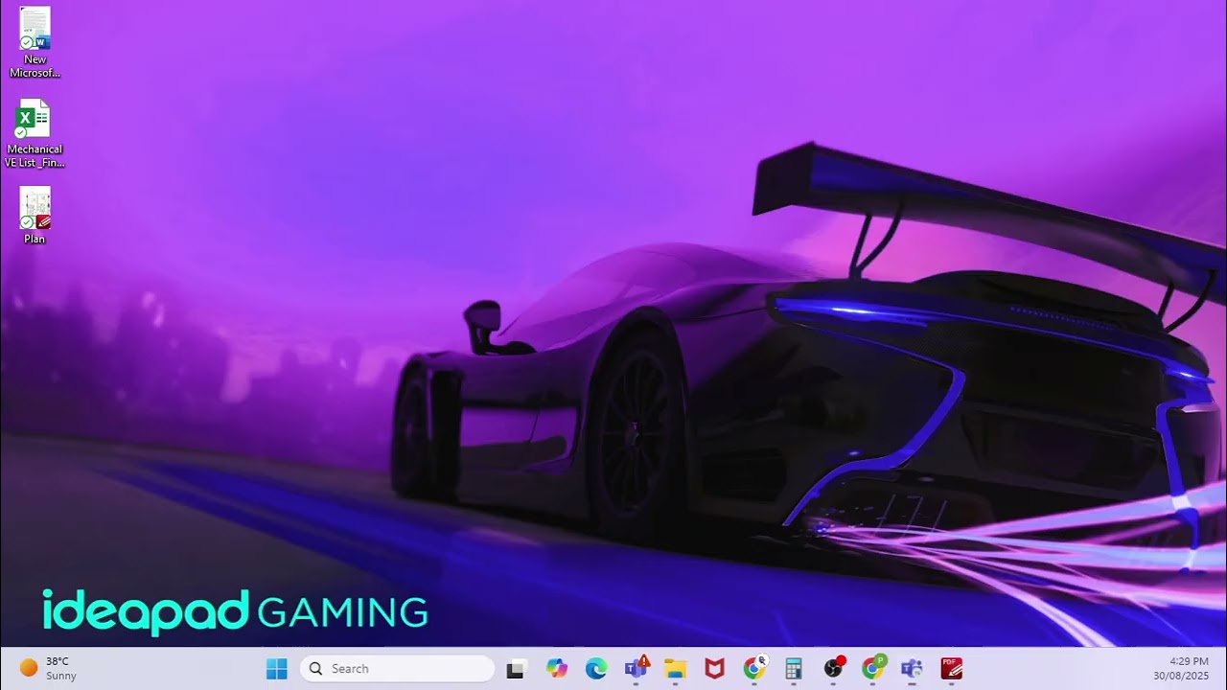Click the taskbar Search box

point(397,669)
